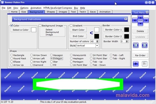Select Tab - Down shape
This screenshot has width=156, height=104.
[x=91, y=65]
